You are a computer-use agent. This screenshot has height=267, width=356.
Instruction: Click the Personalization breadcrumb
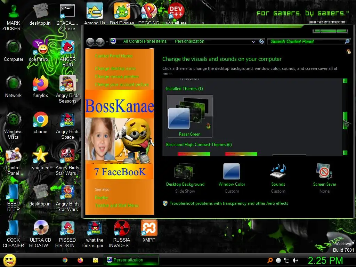tap(189, 41)
